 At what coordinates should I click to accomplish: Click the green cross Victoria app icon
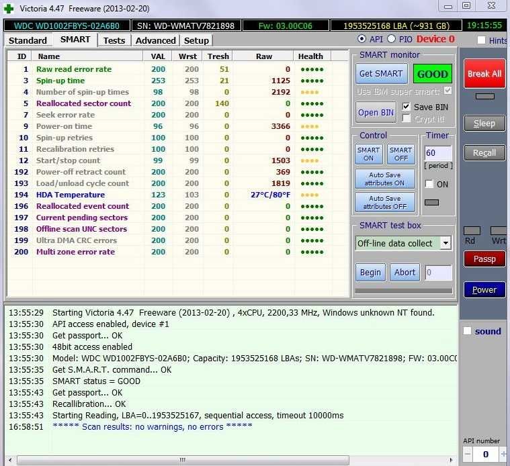9,9
